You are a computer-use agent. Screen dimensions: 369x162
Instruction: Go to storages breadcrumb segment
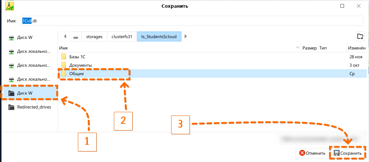[94, 37]
